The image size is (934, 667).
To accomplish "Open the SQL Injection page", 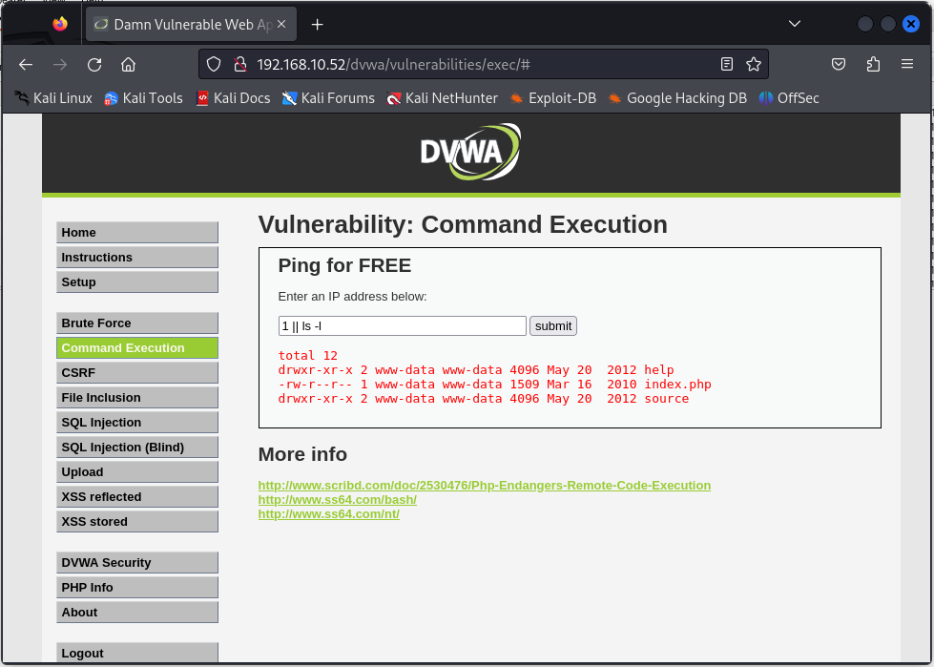I will click(x=137, y=422).
